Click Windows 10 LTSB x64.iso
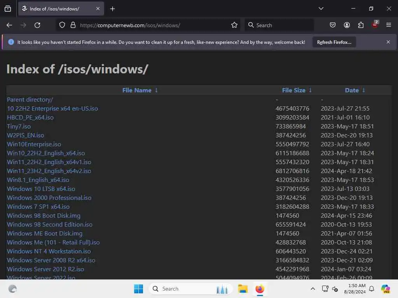398x298 pixels. point(41,189)
